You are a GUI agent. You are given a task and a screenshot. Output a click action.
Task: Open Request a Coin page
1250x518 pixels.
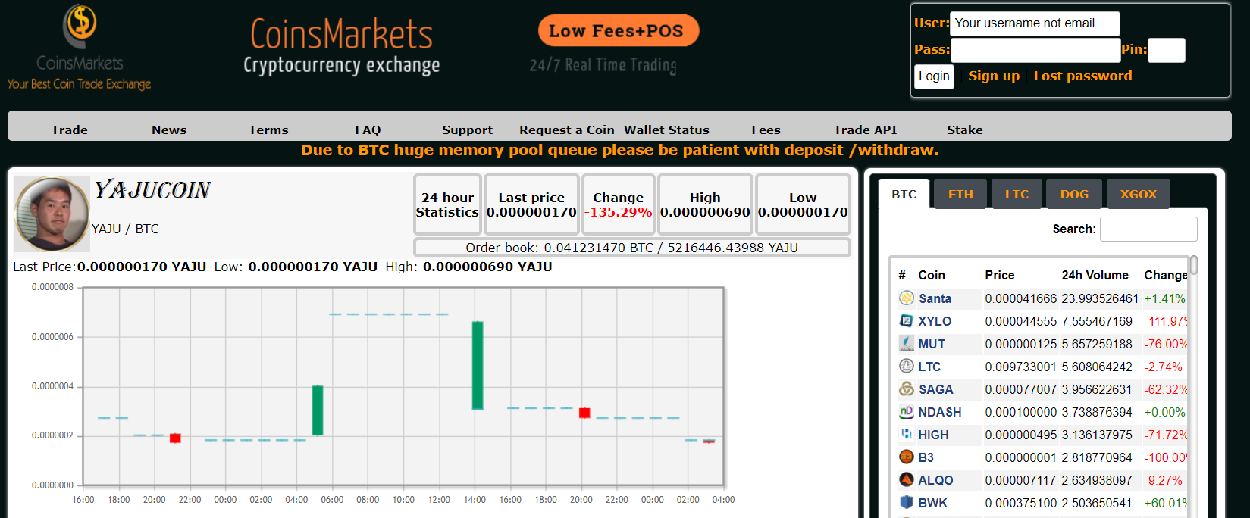(567, 129)
